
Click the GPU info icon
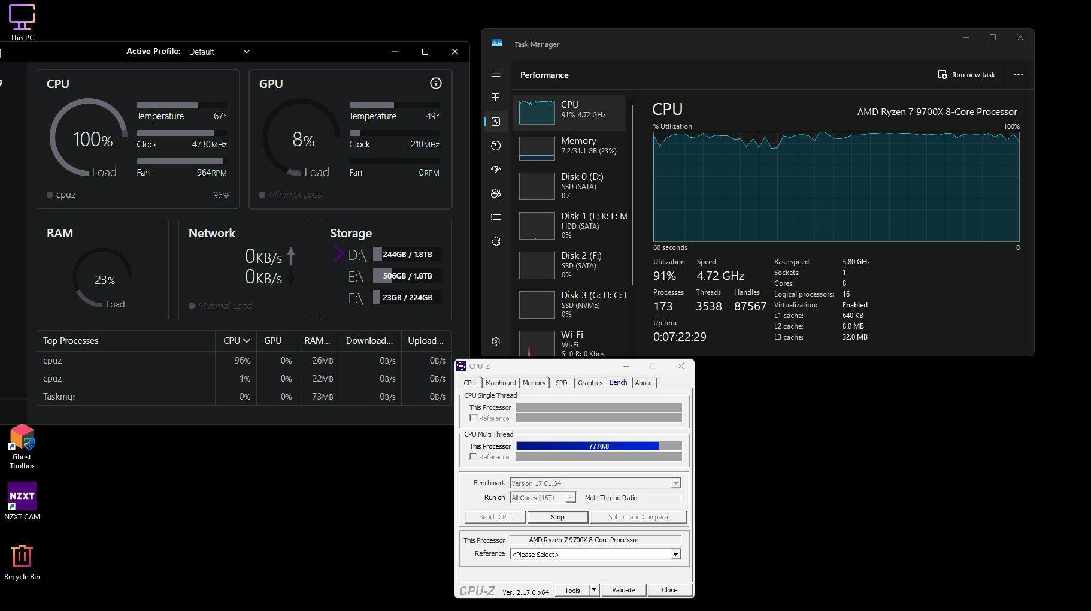[436, 84]
